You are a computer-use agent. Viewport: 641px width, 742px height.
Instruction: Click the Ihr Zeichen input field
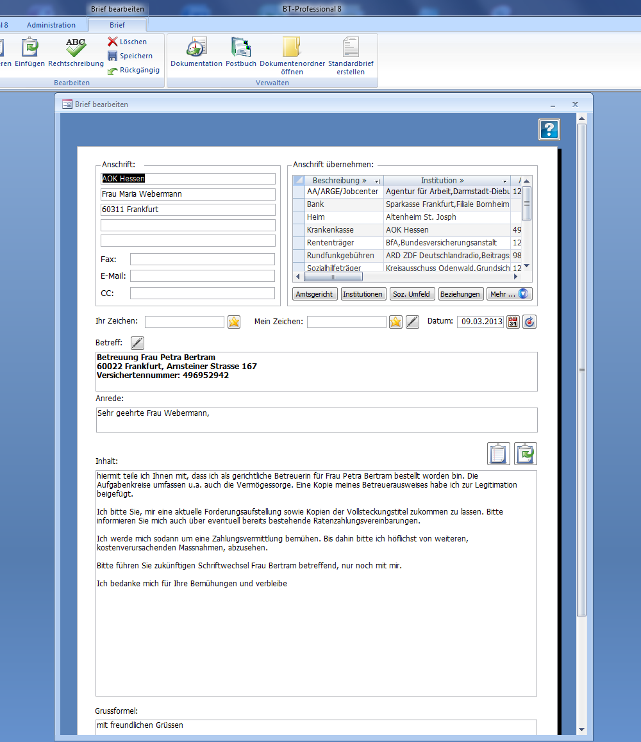tap(185, 322)
